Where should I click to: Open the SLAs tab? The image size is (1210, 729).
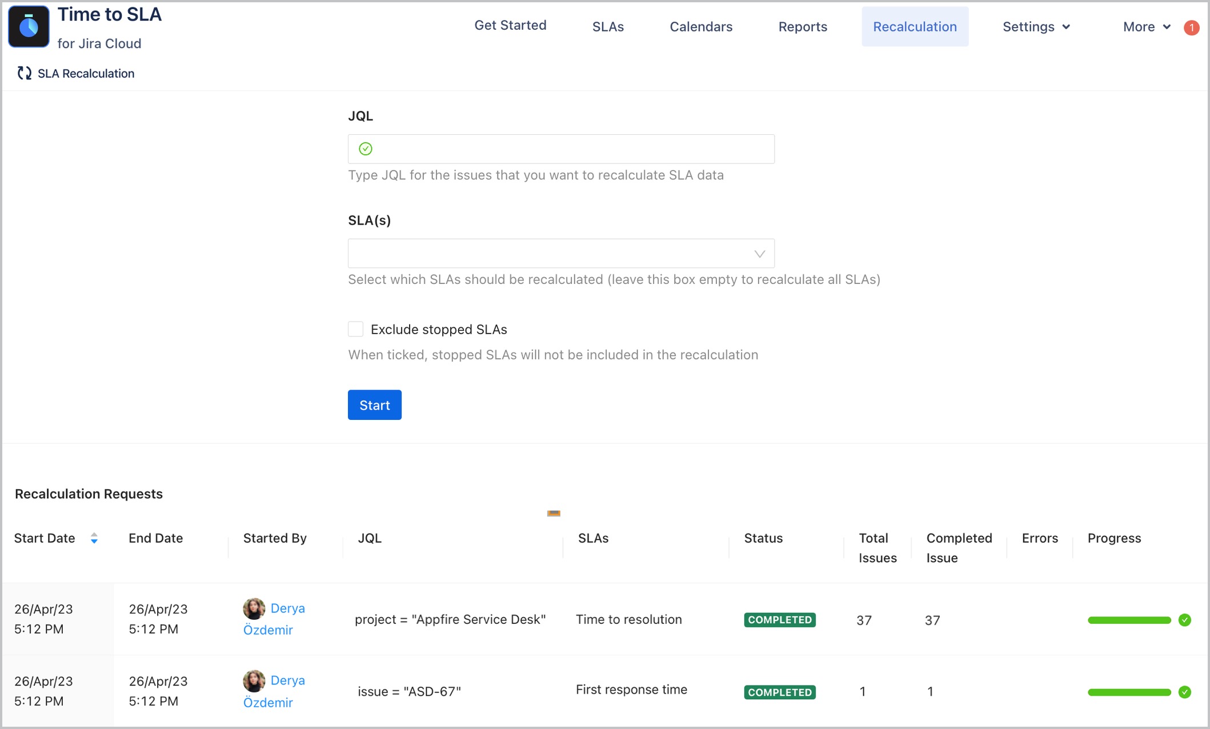(608, 27)
